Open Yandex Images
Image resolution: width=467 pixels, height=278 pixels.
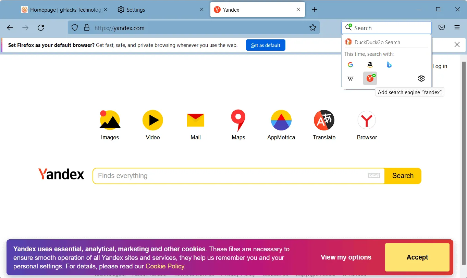click(x=110, y=120)
